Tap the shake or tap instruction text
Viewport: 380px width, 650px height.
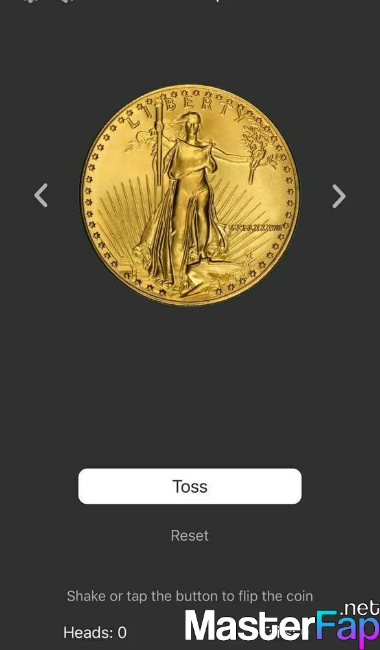pyautogui.click(x=190, y=596)
